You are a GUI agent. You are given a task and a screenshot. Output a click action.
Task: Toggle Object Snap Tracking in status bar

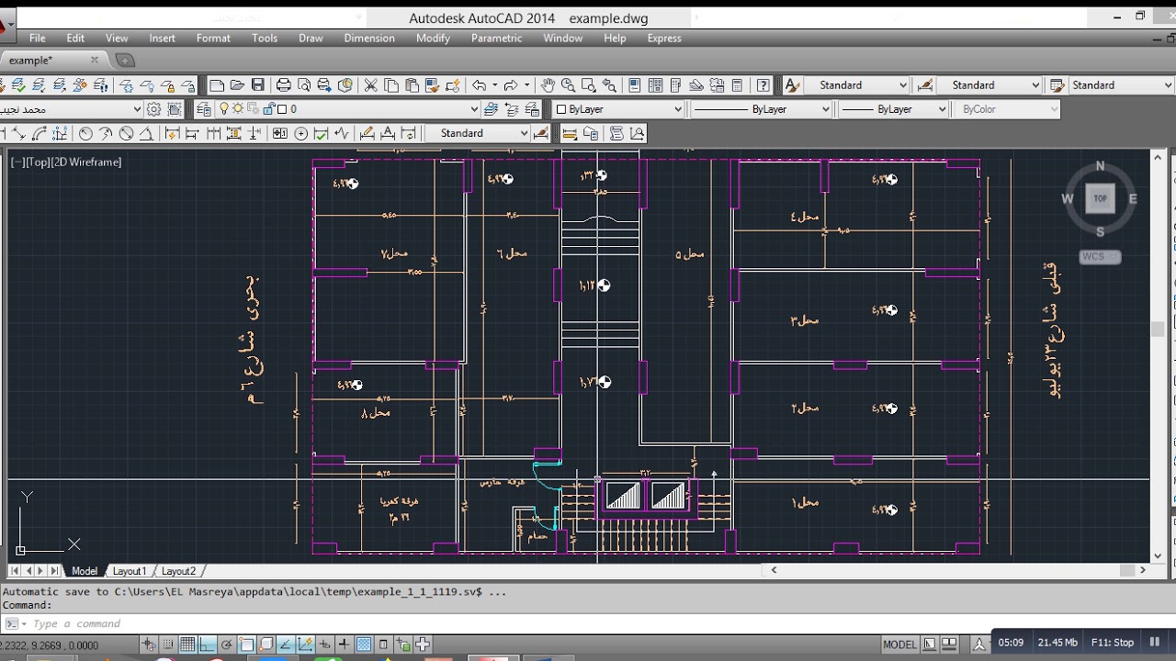coord(286,644)
